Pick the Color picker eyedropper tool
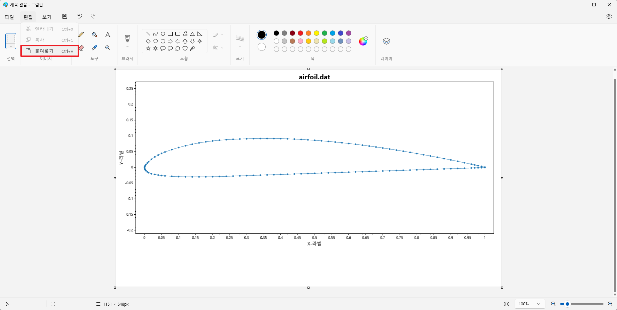 click(x=94, y=48)
